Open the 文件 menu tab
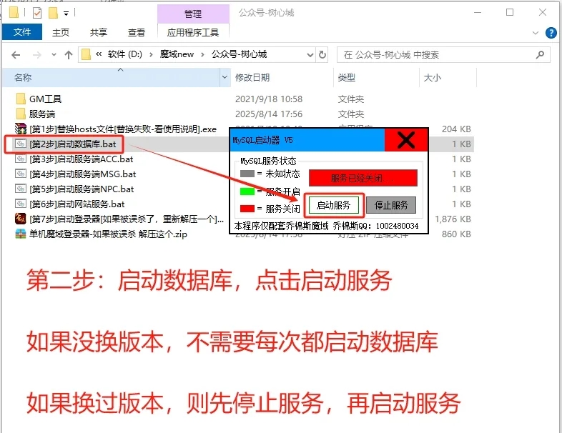562x433 pixels. [22, 32]
